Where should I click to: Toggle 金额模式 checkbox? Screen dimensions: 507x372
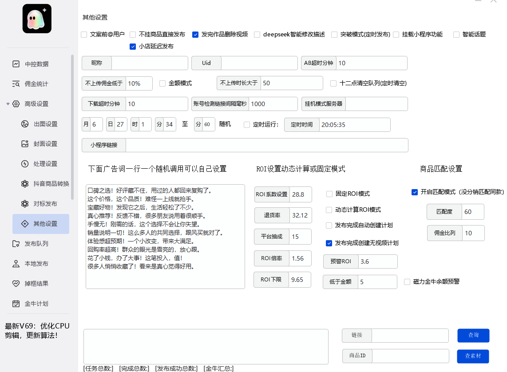[x=162, y=83]
